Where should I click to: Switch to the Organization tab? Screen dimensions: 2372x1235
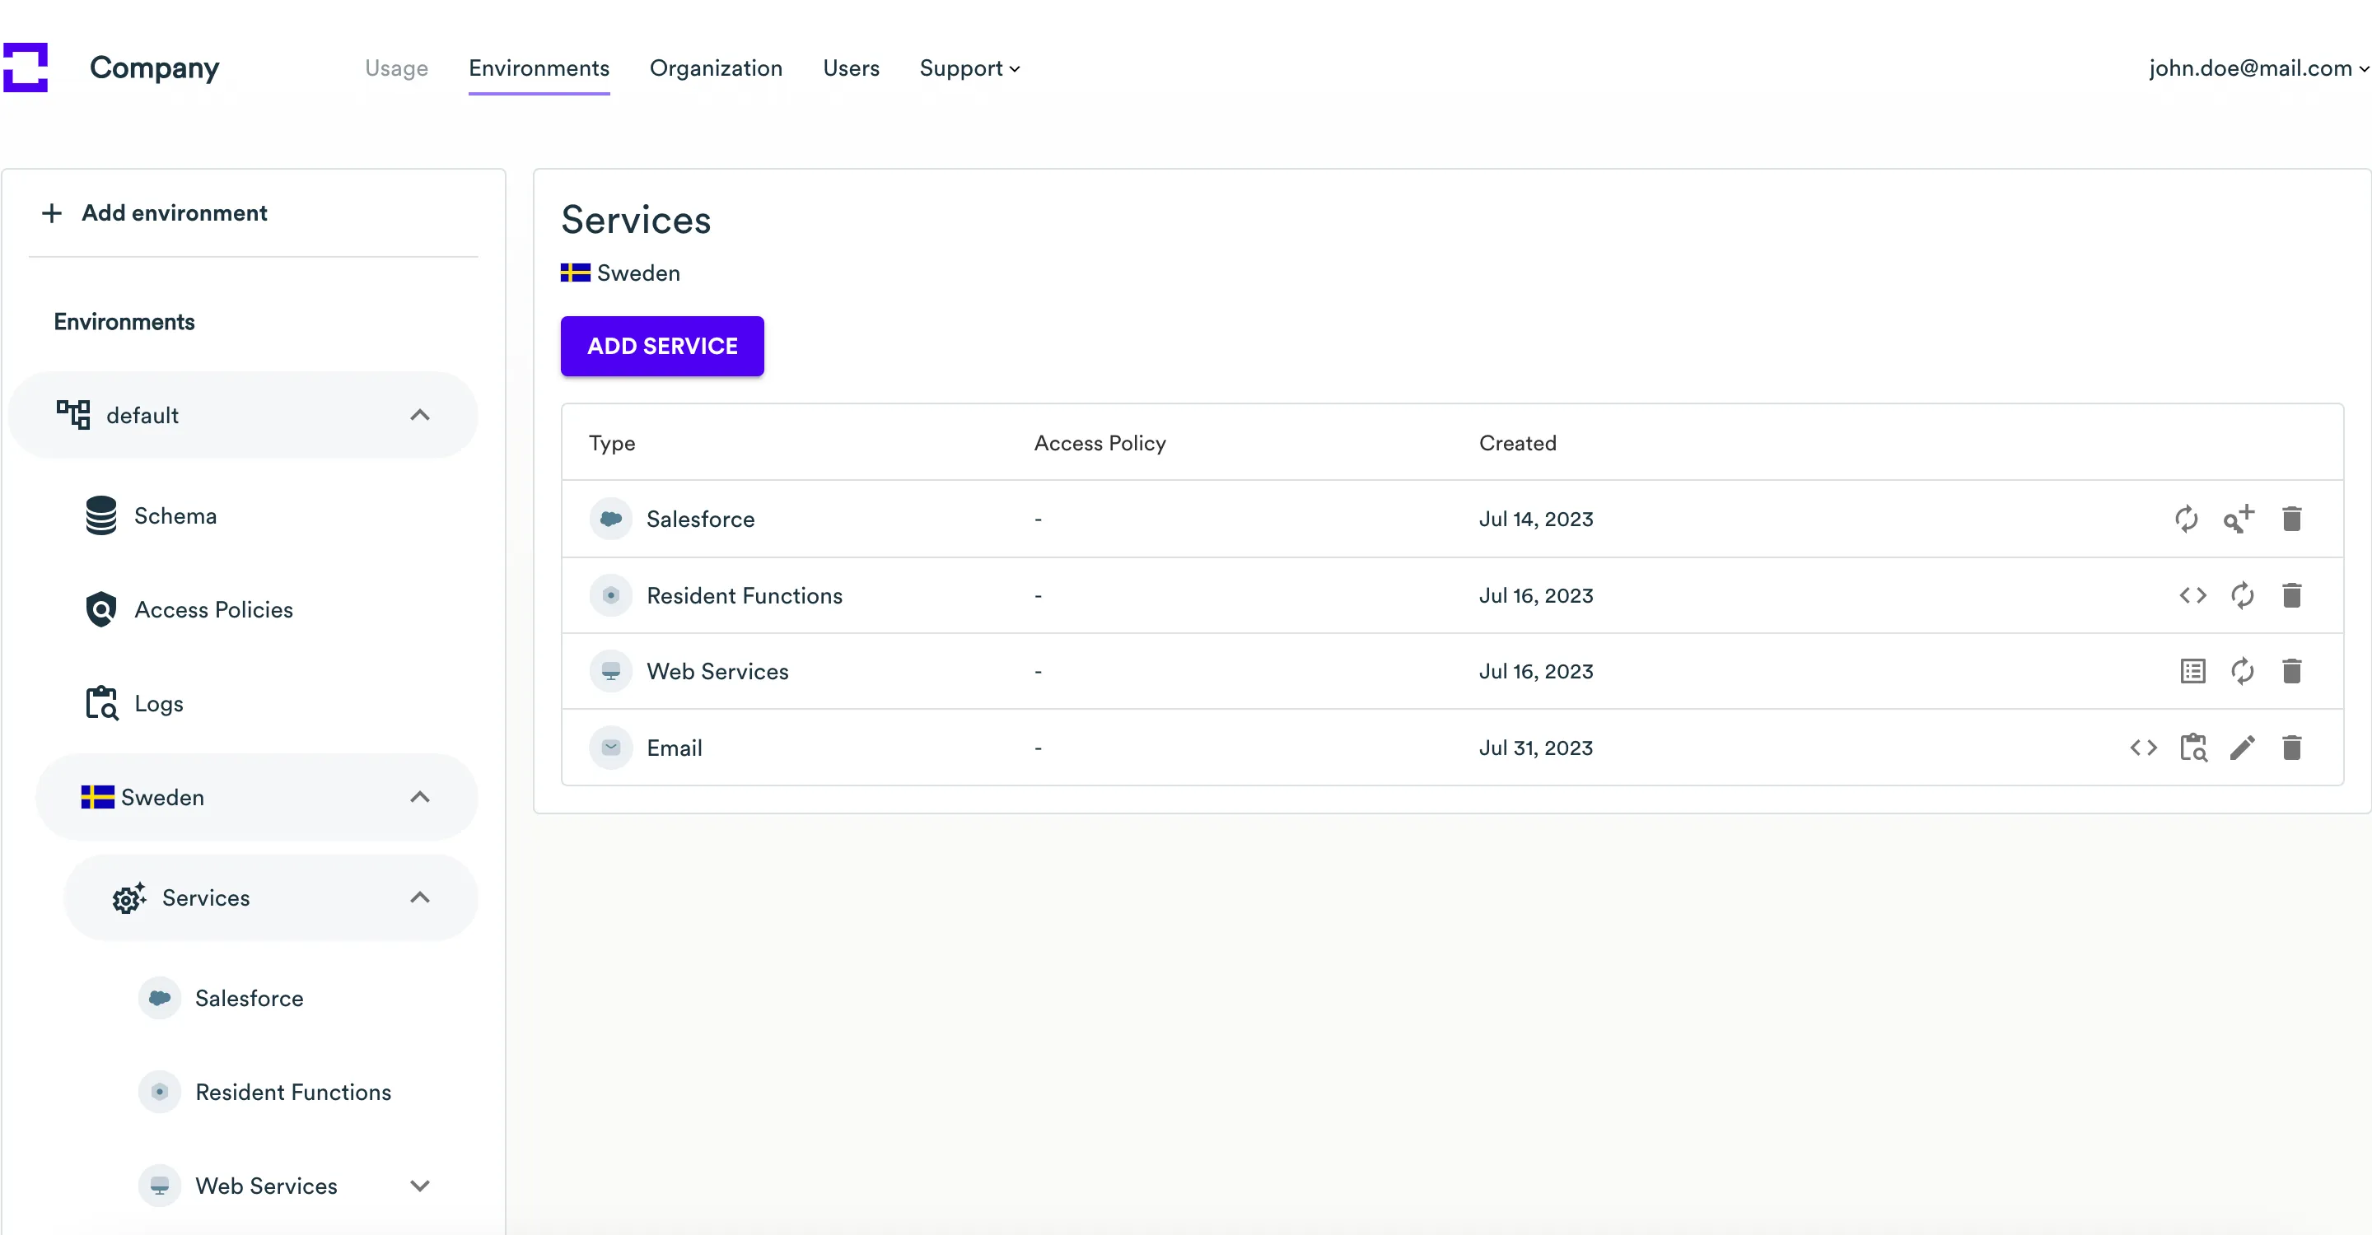point(716,68)
